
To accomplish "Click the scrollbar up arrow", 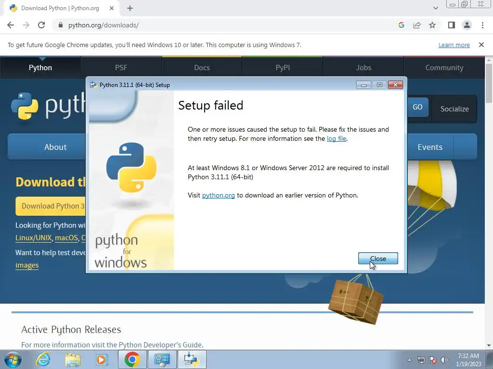I will 489,60.
